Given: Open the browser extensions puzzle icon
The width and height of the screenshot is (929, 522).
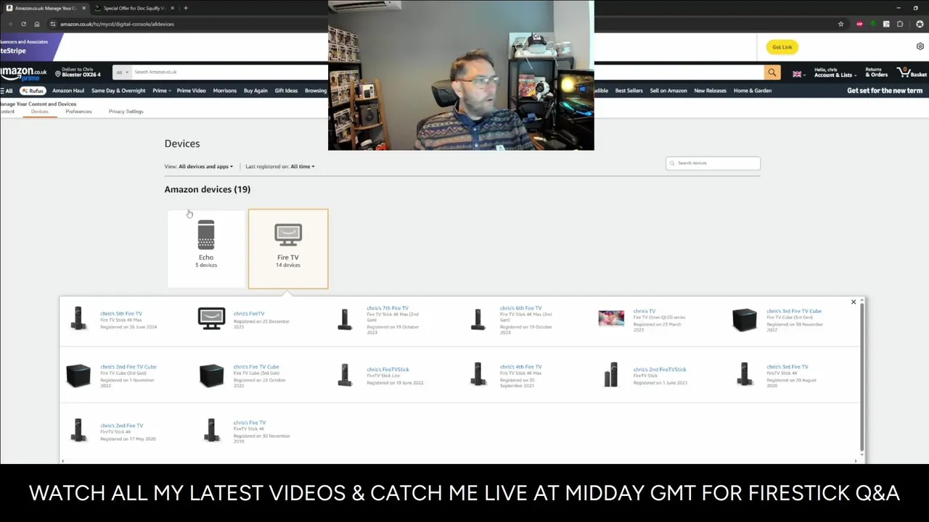Looking at the screenshot, I should click(900, 24).
